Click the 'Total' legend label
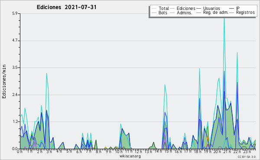 pyautogui.click(x=164, y=8)
